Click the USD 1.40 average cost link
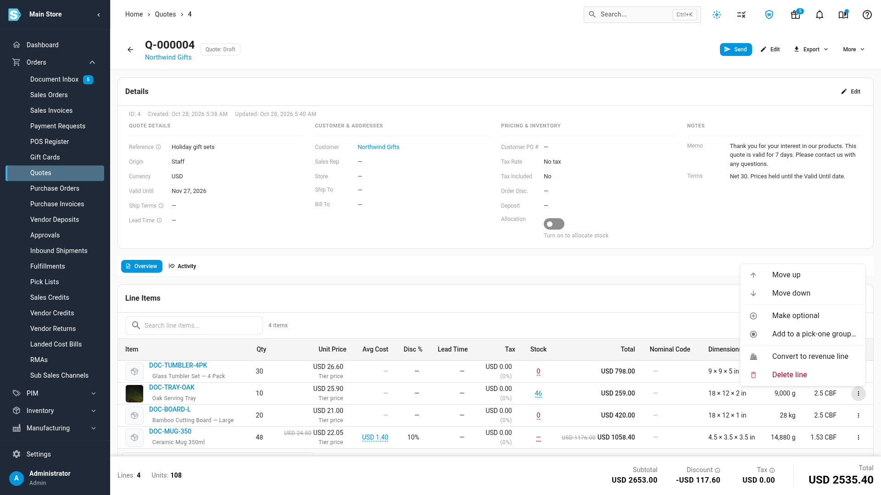 pos(375,437)
